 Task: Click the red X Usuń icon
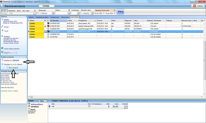2,30
